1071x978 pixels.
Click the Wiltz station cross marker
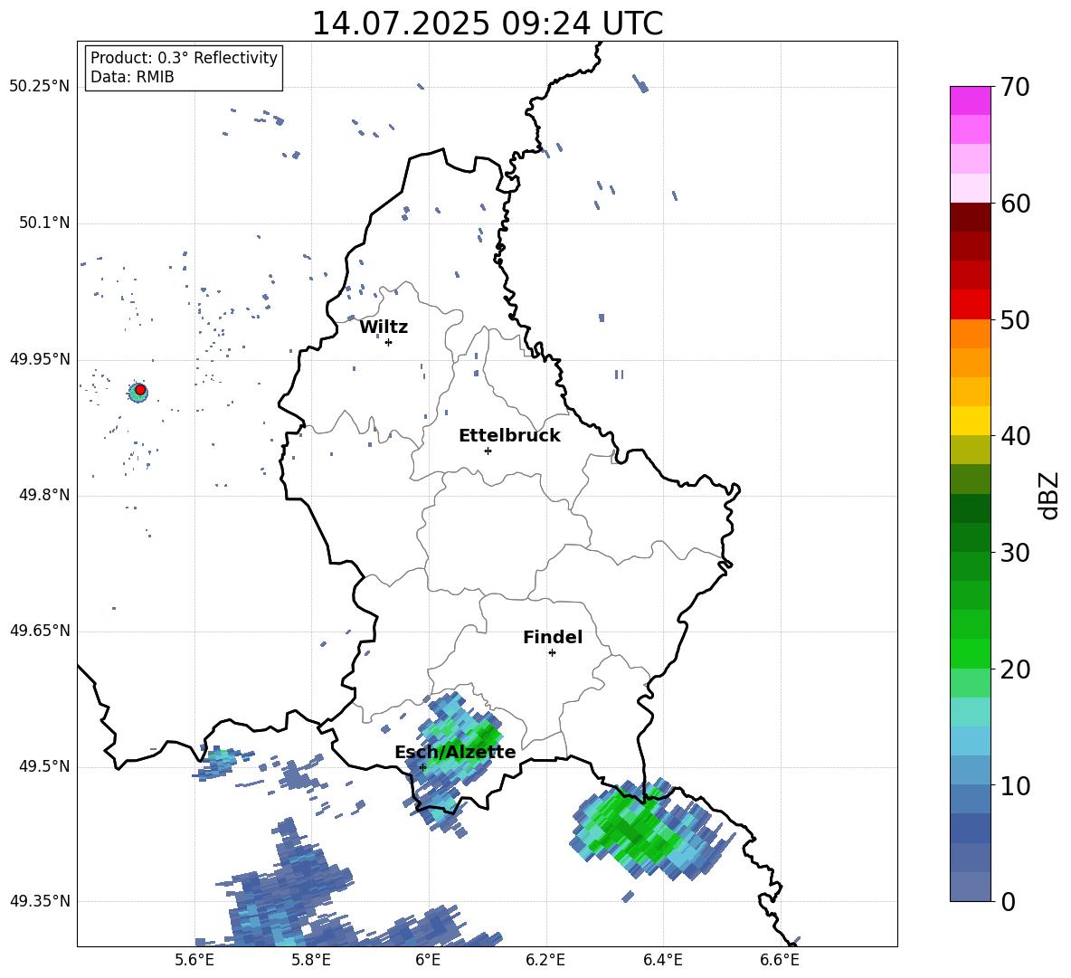tap(389, 342)
